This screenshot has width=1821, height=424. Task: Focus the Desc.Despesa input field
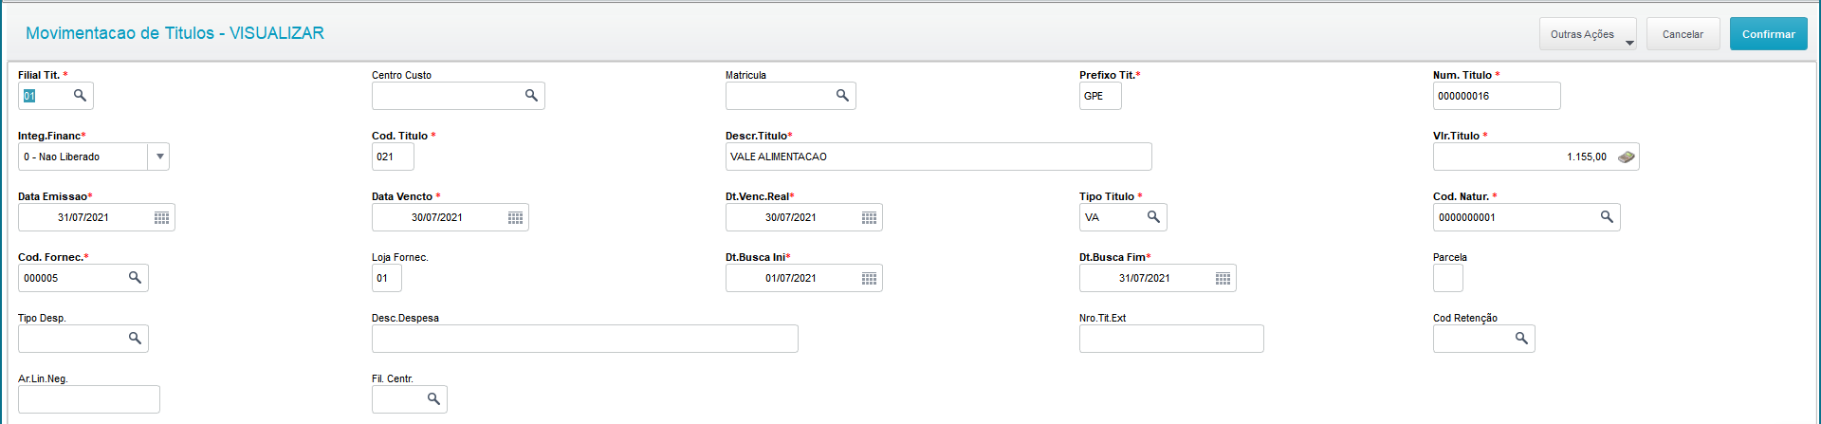tap(585, 339)
